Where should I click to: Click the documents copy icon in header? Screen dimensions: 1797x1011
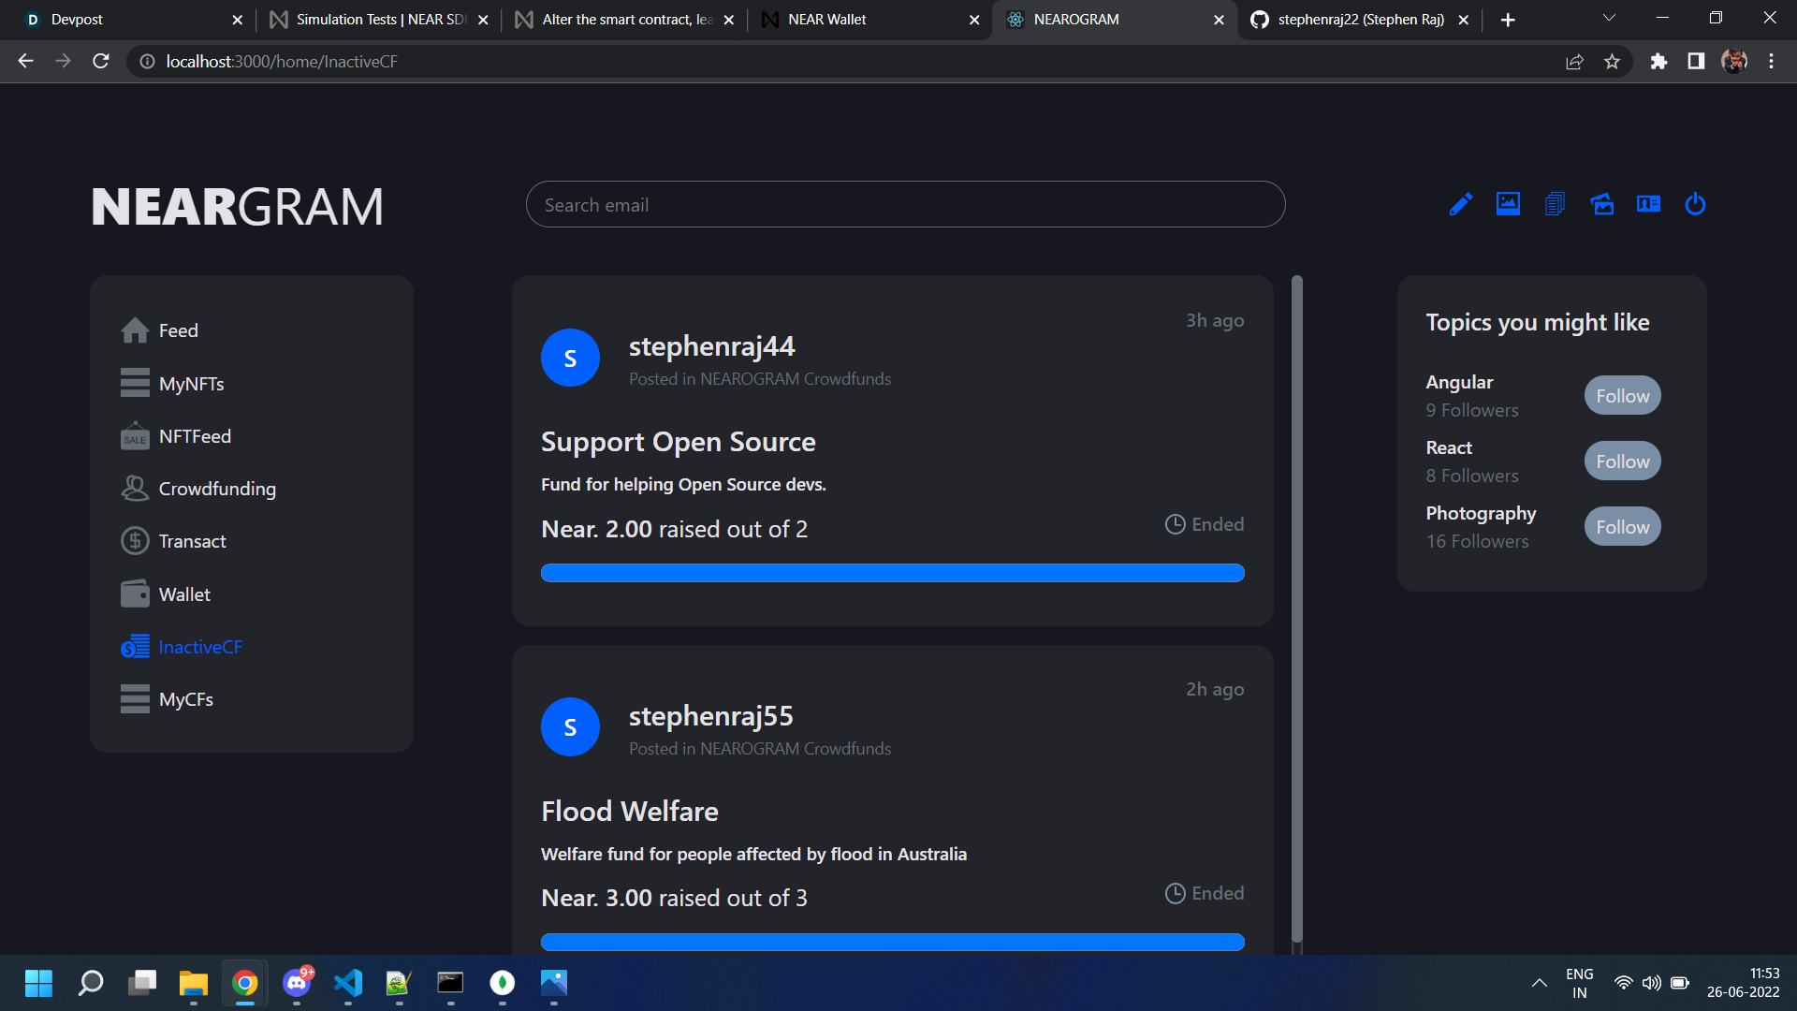(x=1555, y=204)
